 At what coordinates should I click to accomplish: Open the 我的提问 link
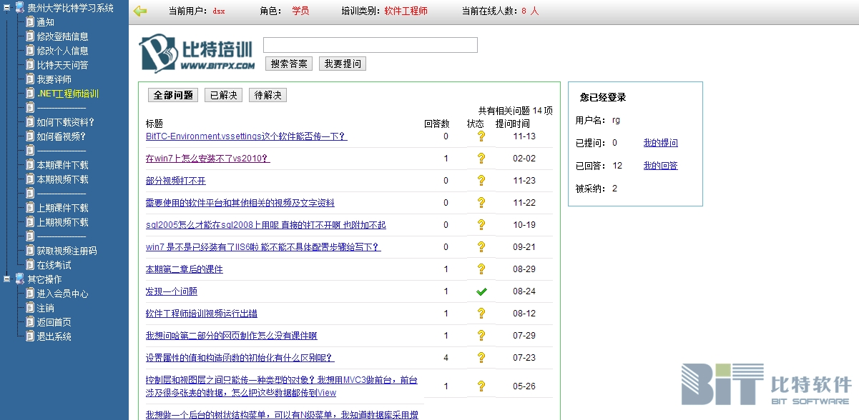tap(660, 143)
